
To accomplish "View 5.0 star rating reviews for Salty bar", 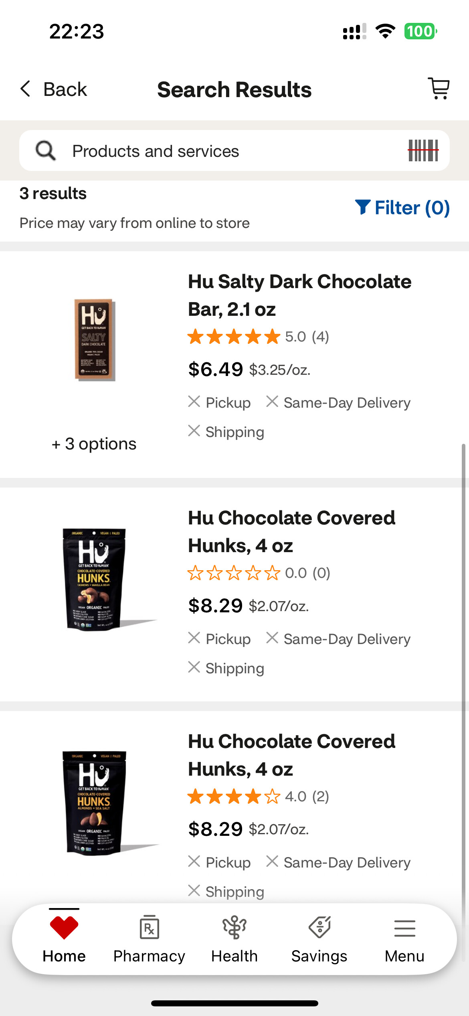I will 258,337.
